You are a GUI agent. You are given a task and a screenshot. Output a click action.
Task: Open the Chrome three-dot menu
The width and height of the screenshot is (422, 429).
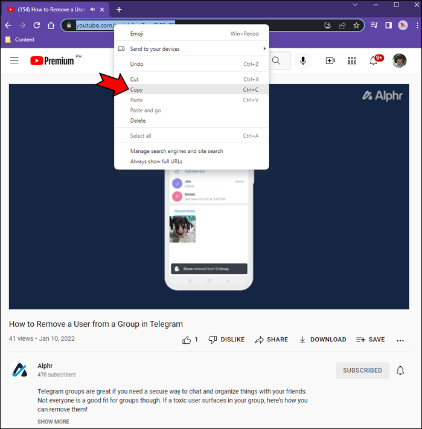[x=417, y=25]
